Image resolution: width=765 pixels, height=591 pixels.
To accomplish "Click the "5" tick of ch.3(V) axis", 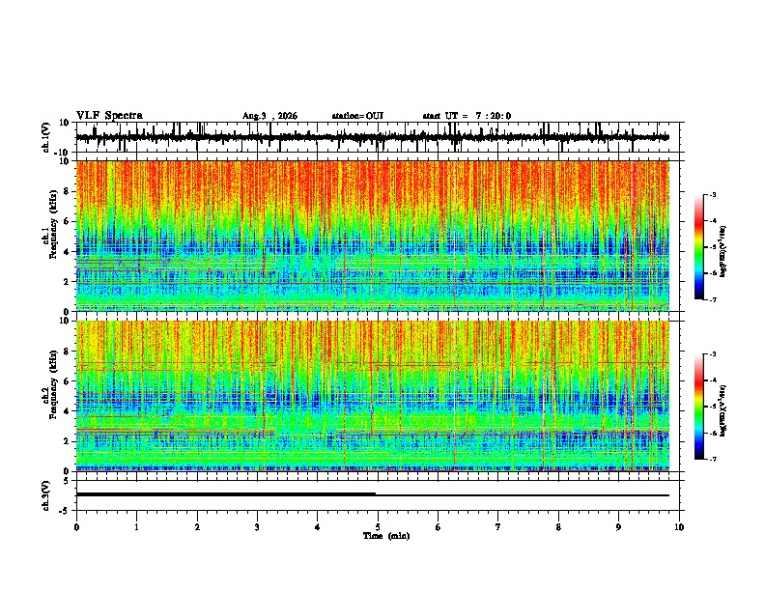I will click(68, 481).
